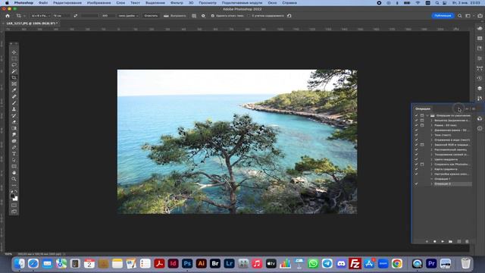Select the Gradient tool
Image resolution: width=485 pixels, height=273 pixels.
(14, 128)
